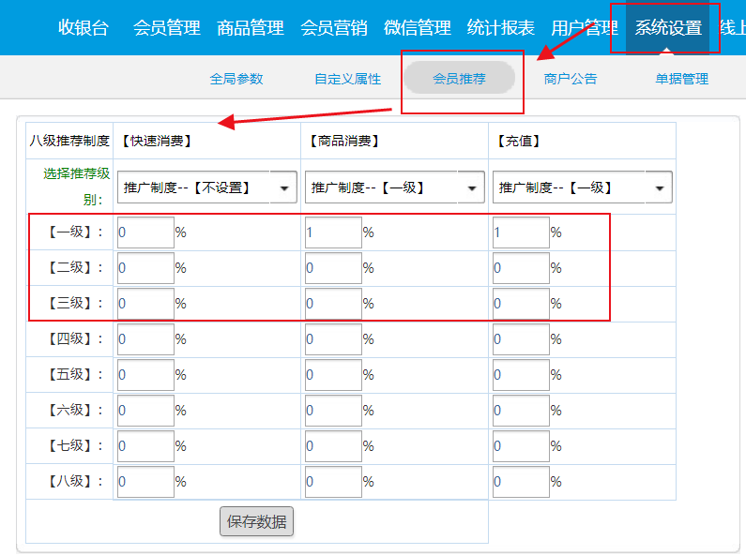
Task: Switch to the 全局参数 tab
Action: (236, 79)
